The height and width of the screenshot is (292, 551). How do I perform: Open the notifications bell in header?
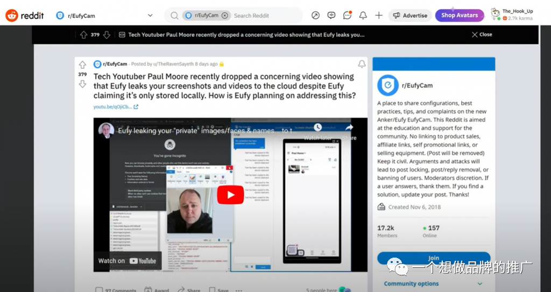[363, 16]
